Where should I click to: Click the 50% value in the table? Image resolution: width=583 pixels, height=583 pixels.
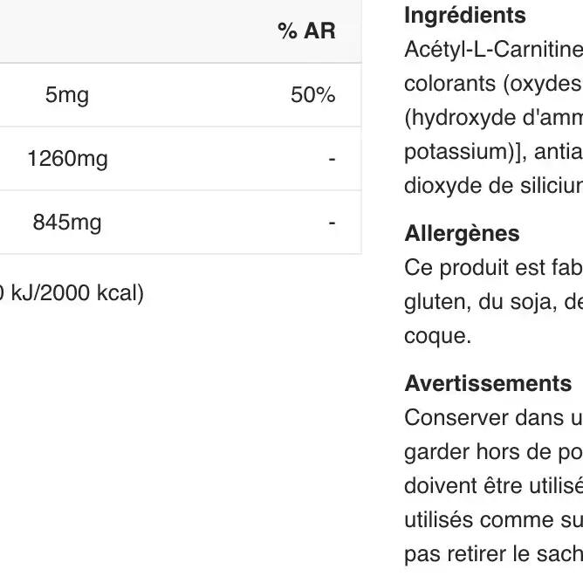(312, 95)
